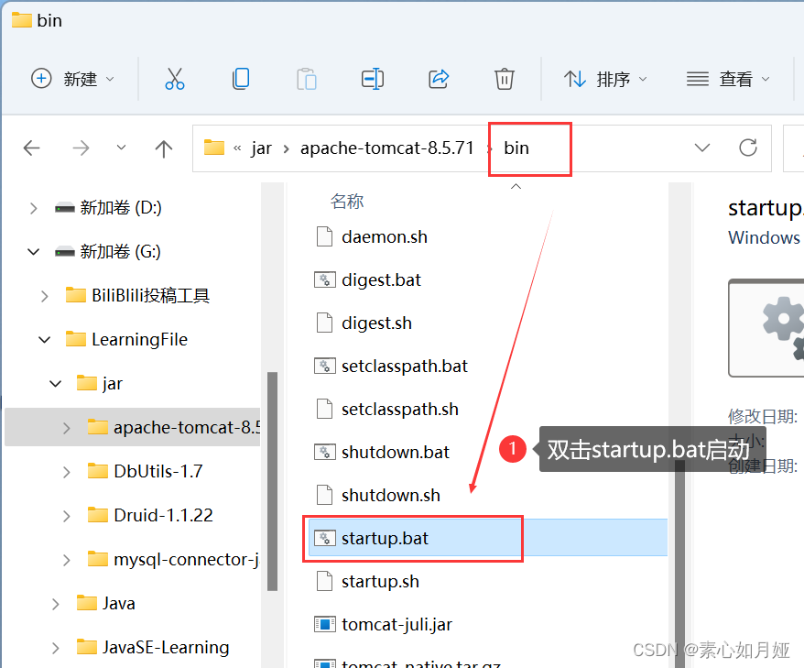This screenshot has height=668, width=804.
Task: Select 新加卷 (D:) in navigation pane
Action: 108,208
